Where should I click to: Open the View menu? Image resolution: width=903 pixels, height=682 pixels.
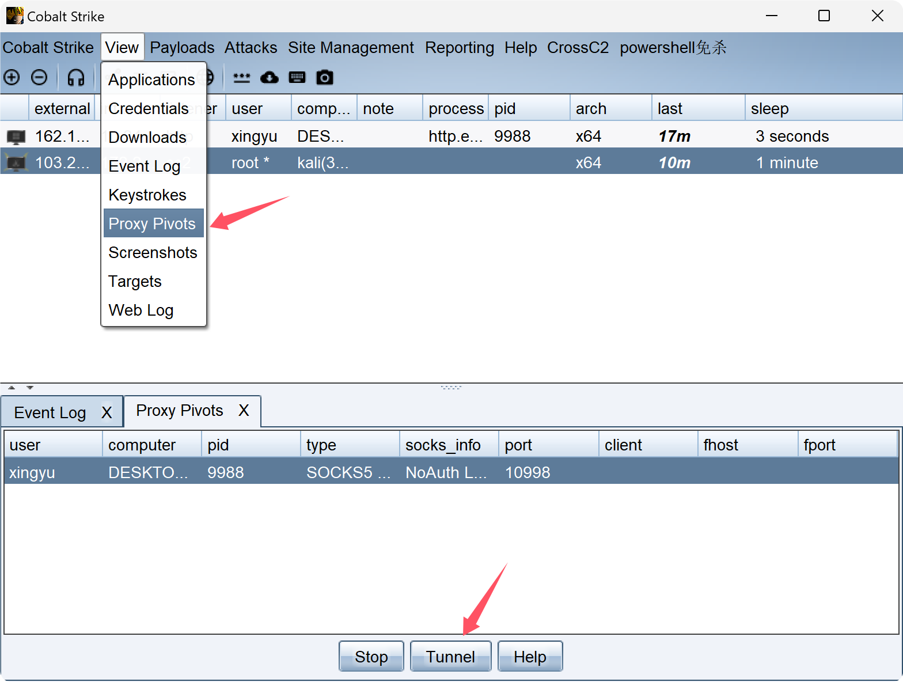click(122, 47)
